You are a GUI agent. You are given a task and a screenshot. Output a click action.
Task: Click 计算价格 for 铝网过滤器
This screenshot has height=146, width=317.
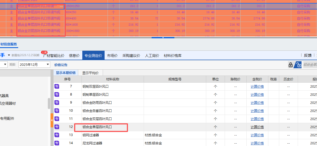(257, 135)
